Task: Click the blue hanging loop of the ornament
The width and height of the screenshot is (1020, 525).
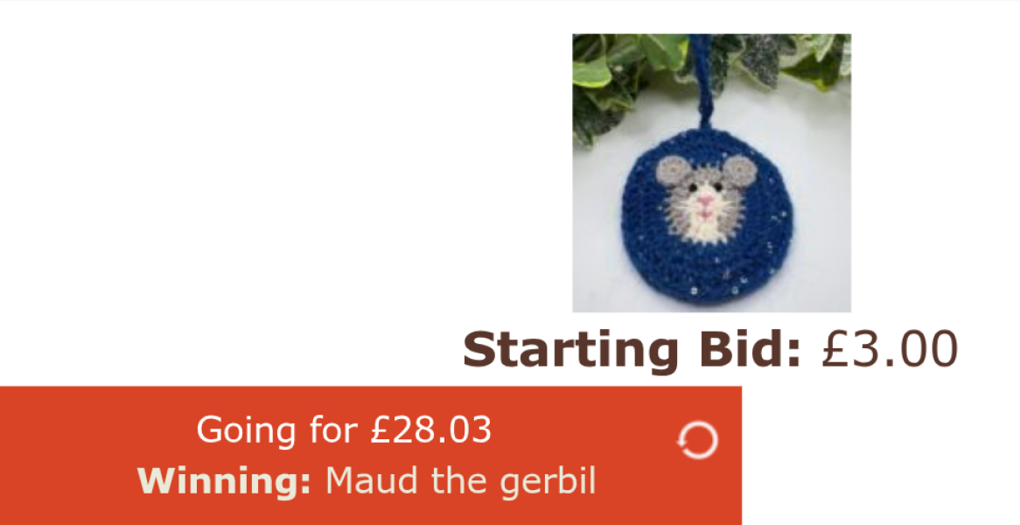Action: click(702, 80)
